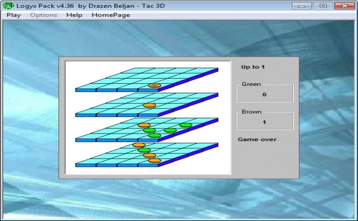Select the brown piece on the third board
358x221 pixels.
click(144, 125)
